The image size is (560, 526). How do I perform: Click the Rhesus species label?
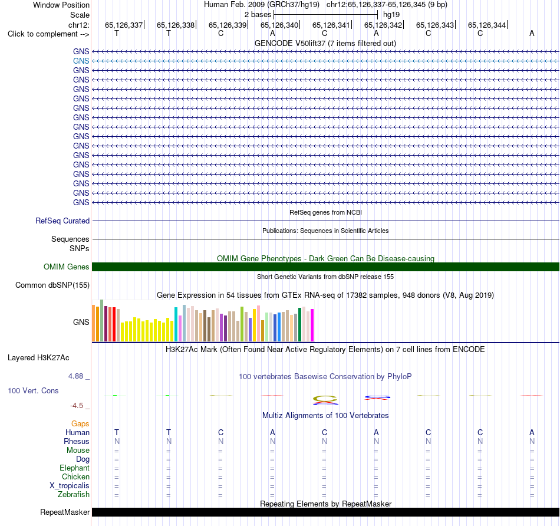(77, 442)
